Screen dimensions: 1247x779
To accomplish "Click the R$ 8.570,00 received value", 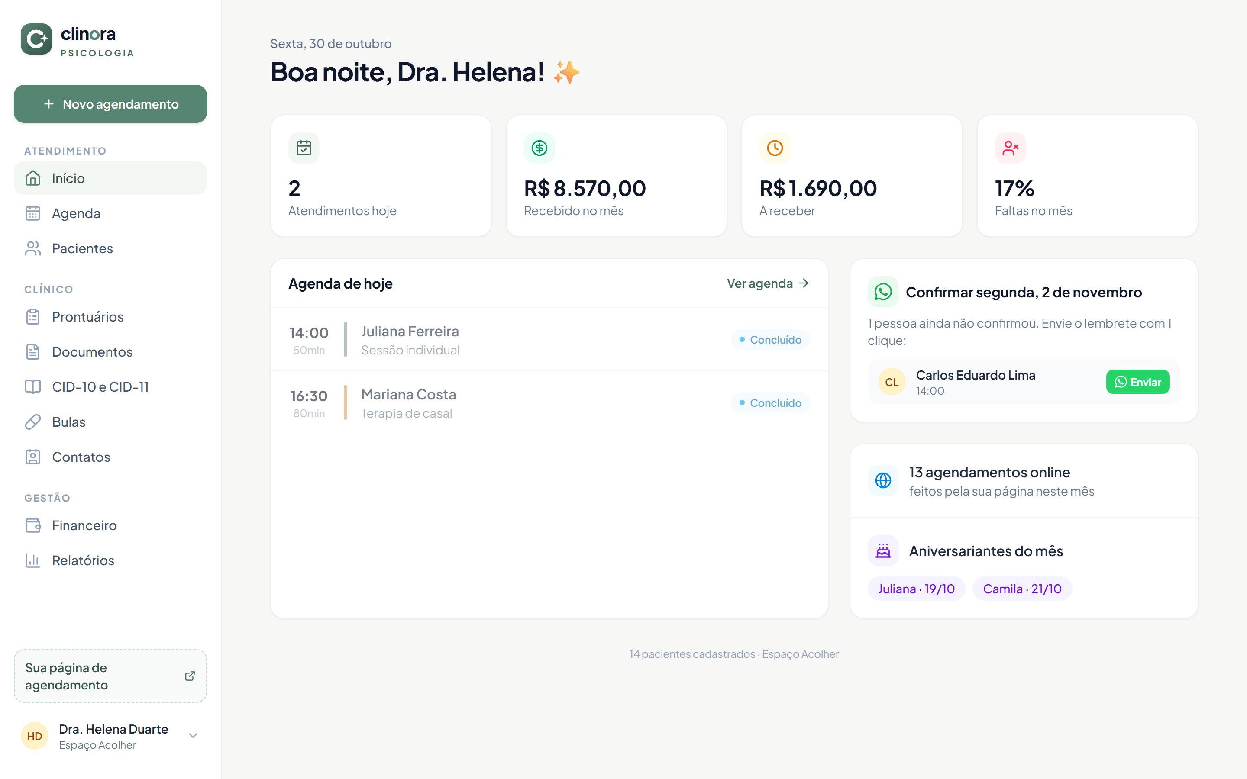I will (585, 189).
